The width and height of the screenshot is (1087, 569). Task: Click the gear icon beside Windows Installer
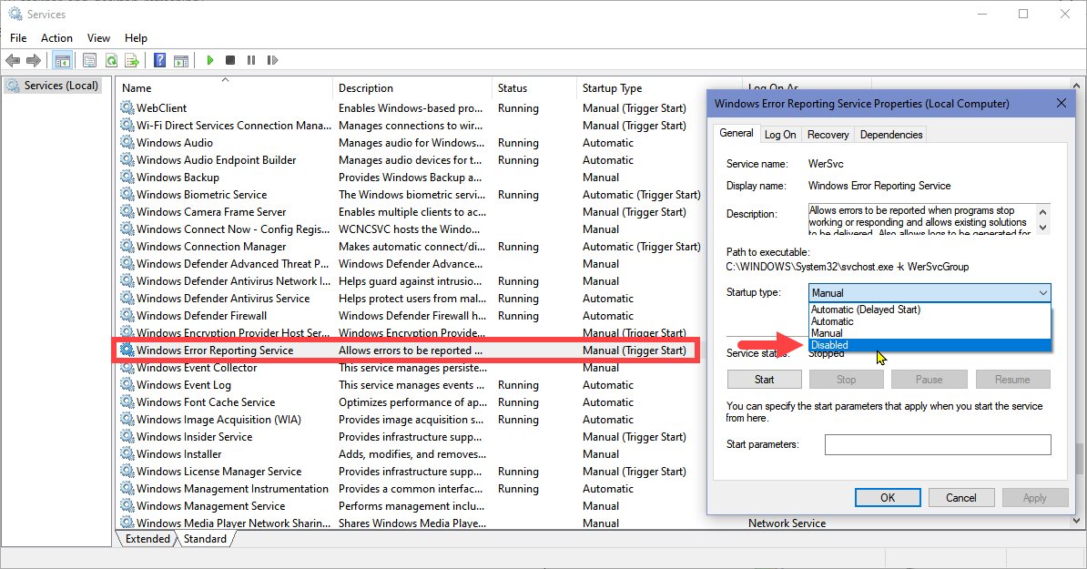tap(127, 454)
